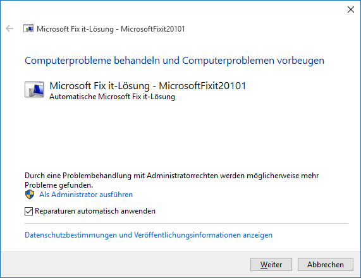Cancel with the Abbrechen button
Image resolution: width=361 pixels, height=278 pixels.
[x=326, y=265]
